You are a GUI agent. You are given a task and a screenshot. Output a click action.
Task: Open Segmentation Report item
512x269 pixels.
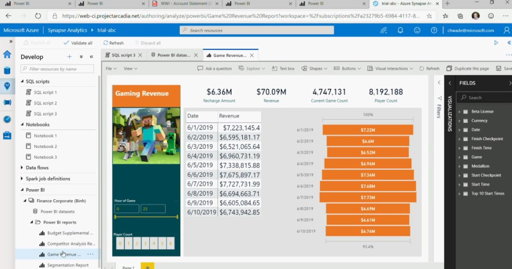point(68,265)
